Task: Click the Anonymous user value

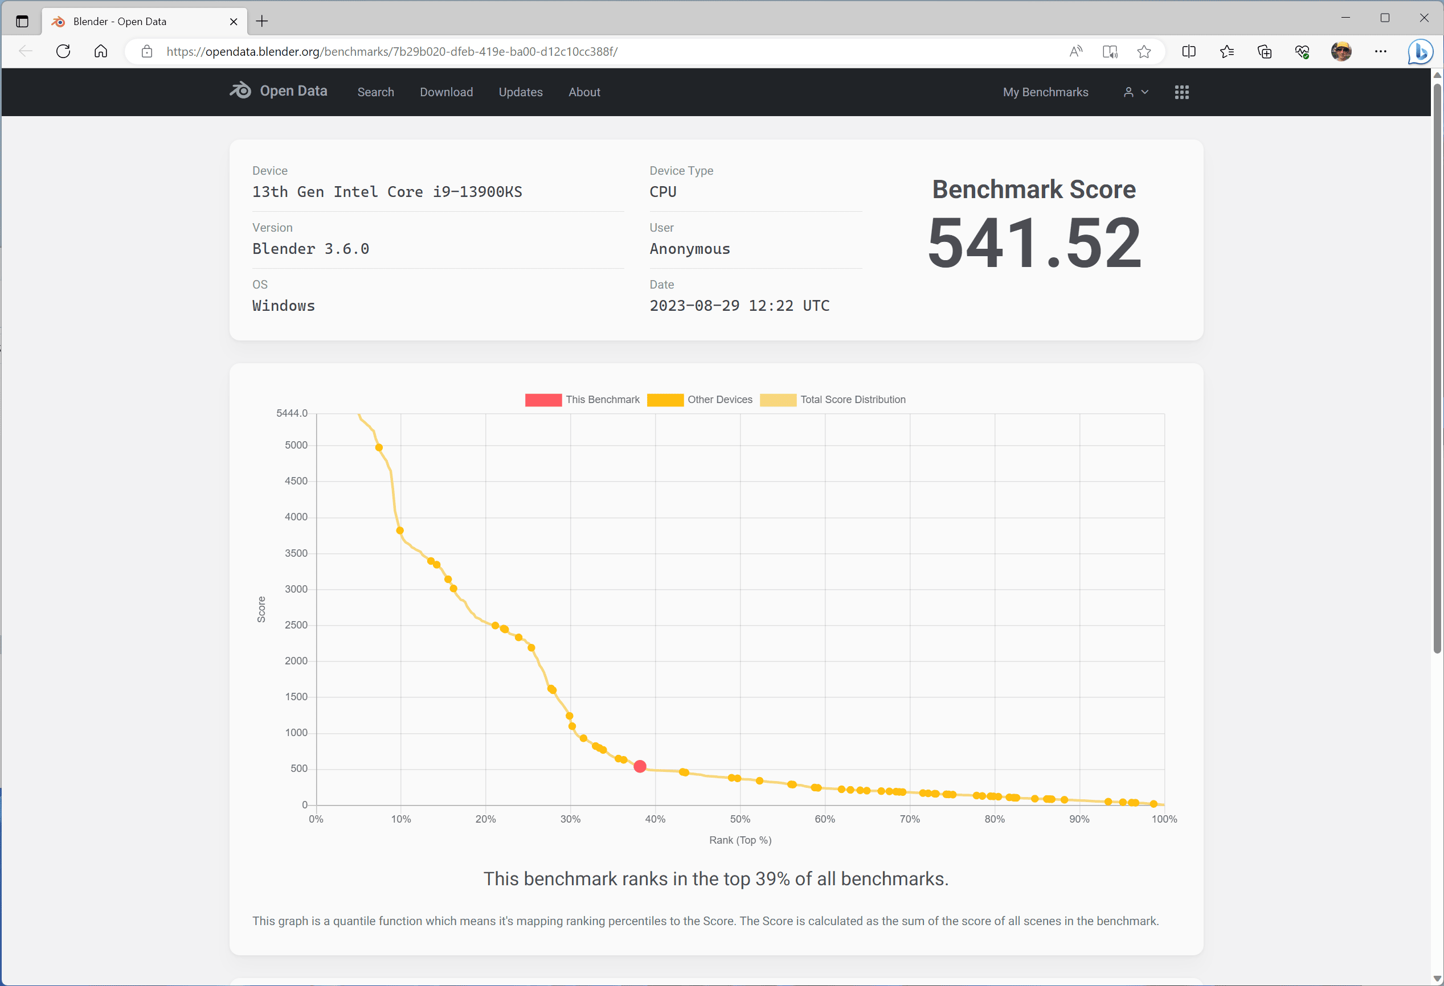Action: coord(690,249)
